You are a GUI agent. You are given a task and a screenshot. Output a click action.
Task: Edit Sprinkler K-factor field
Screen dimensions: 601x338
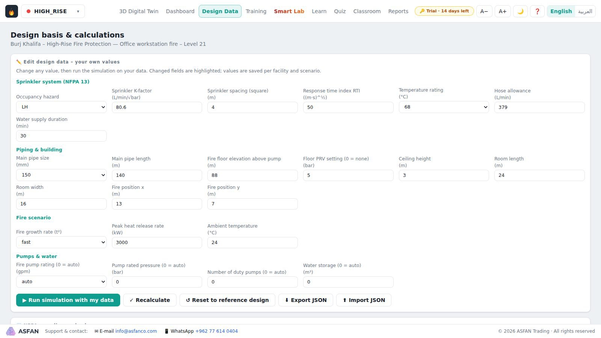157,107
